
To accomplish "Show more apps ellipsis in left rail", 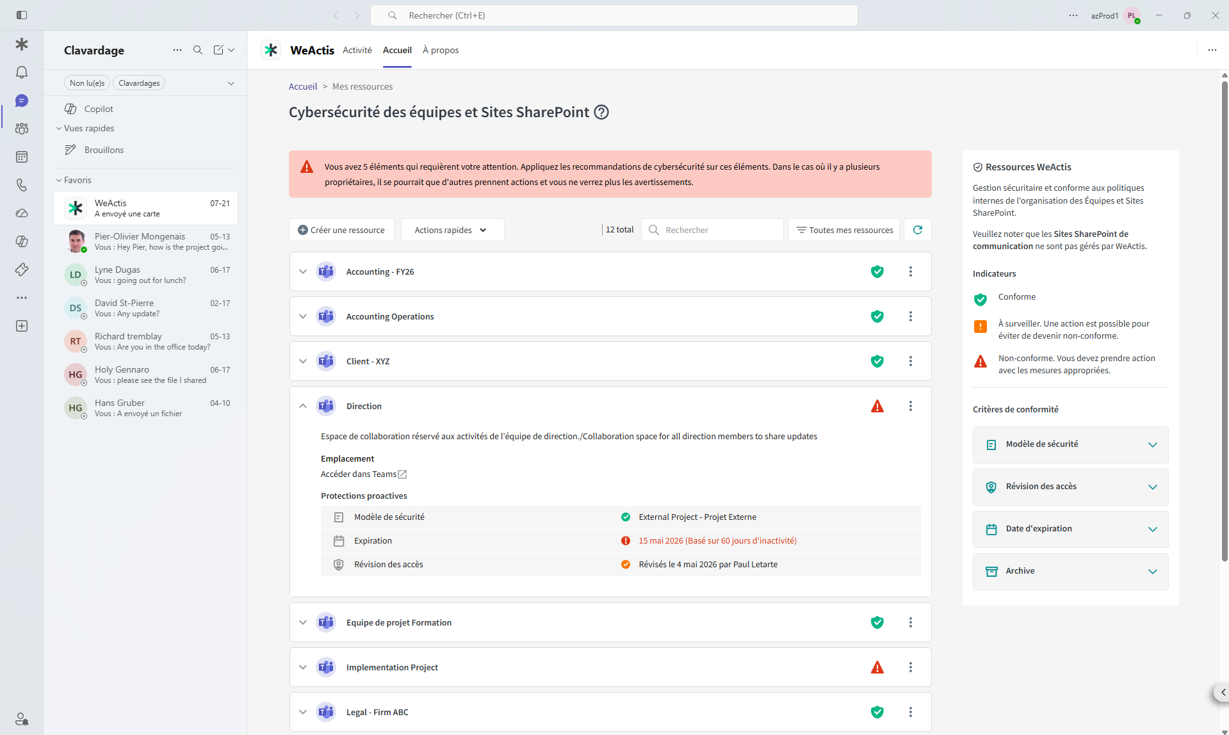I will (22, 298).
